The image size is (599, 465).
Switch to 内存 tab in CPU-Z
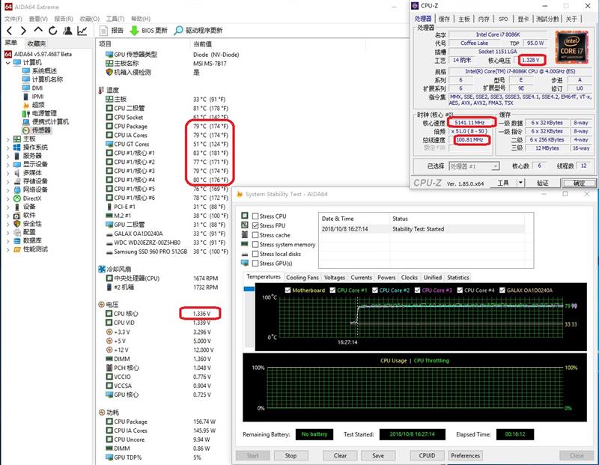coord(483,19)
